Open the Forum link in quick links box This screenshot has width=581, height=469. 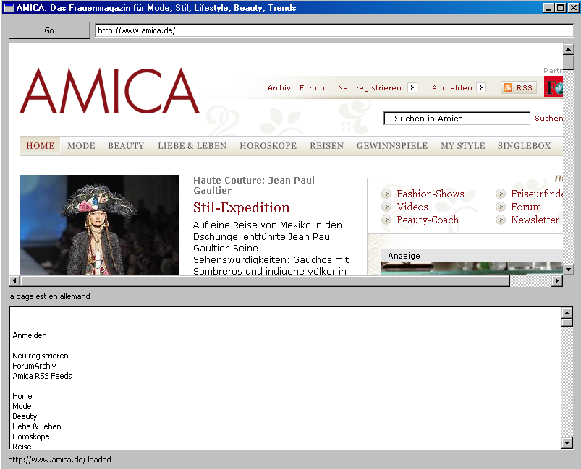(x=526, y=207)
